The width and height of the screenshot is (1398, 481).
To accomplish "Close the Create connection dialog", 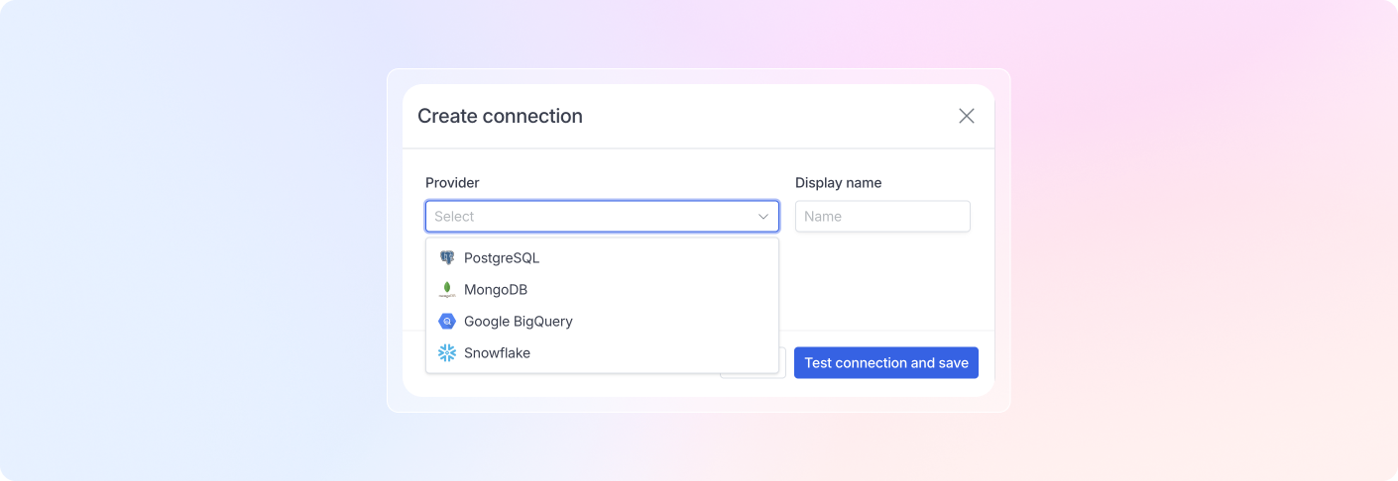I will point(967,116).
